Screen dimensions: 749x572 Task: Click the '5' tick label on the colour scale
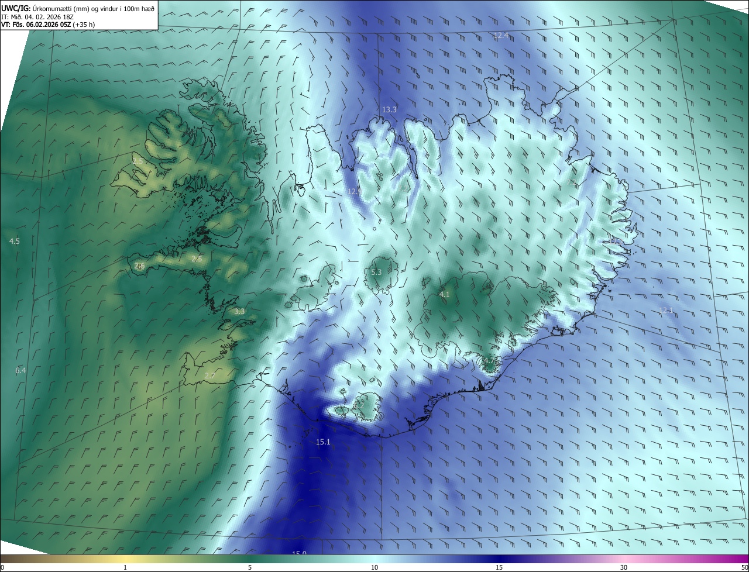[x=250, y=567]
